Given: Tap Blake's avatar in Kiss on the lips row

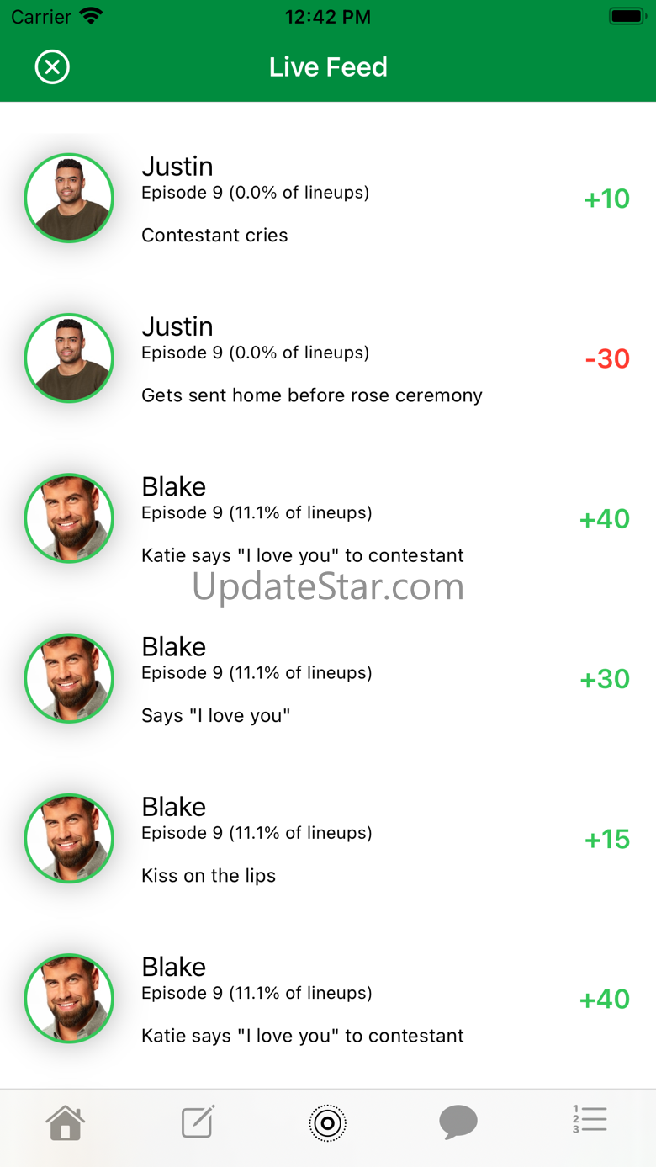Looking at the screenshot, I should (69, 839).
